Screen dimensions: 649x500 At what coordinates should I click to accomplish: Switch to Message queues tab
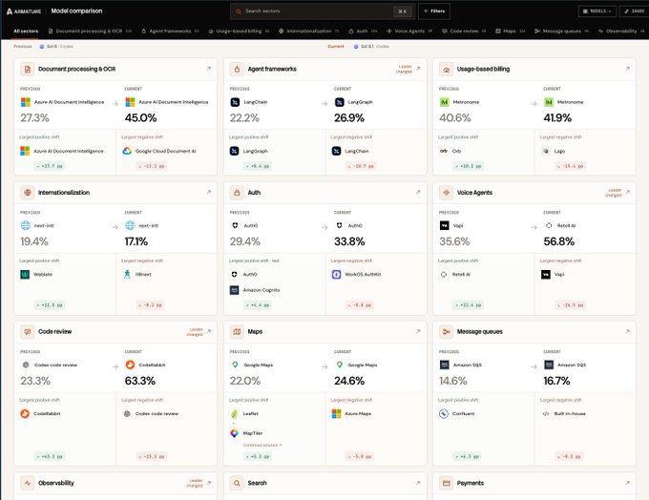click(561, 31)
